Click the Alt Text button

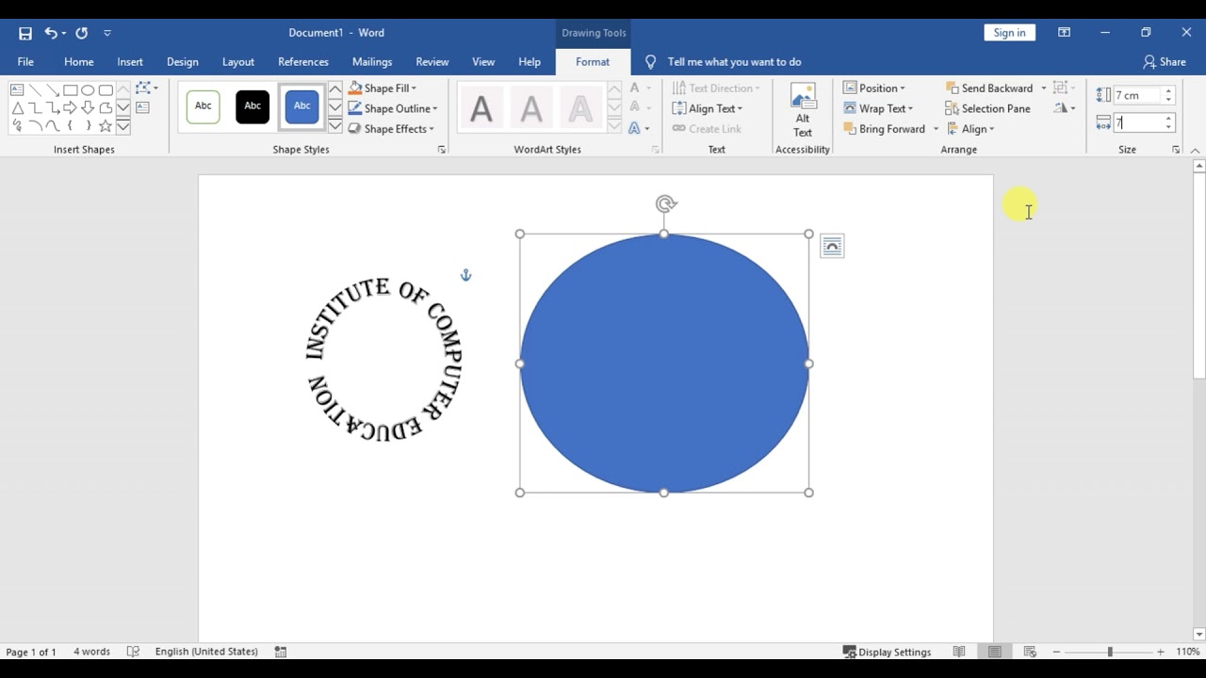[803, 111]
